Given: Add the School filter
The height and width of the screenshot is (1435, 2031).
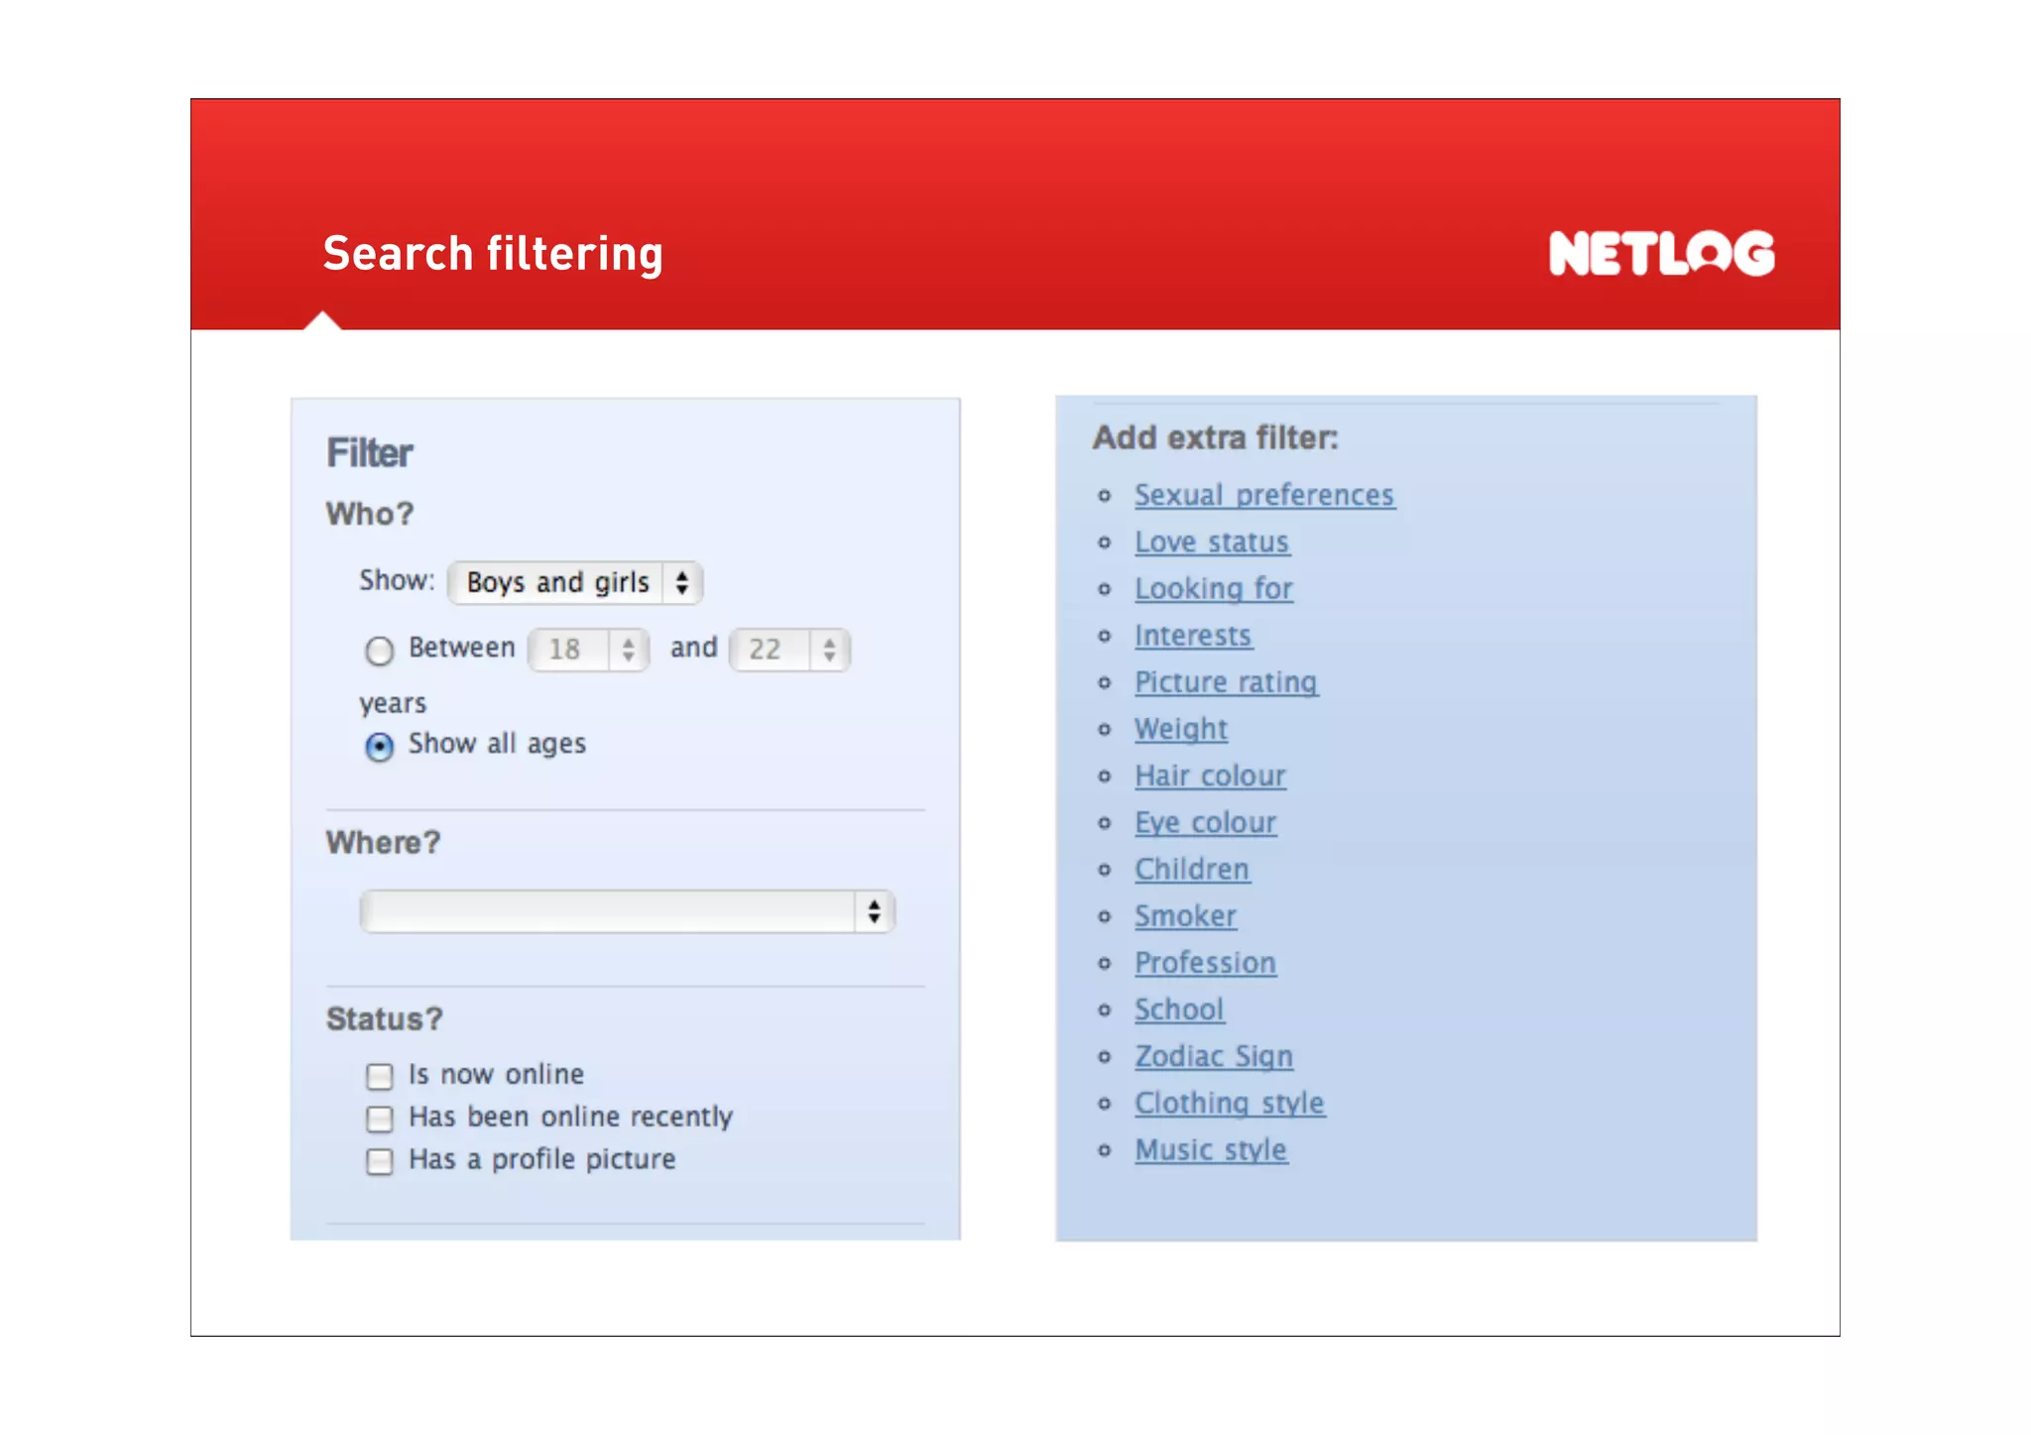Looking at the screenshot, I should click(x=1179, y=1010).
